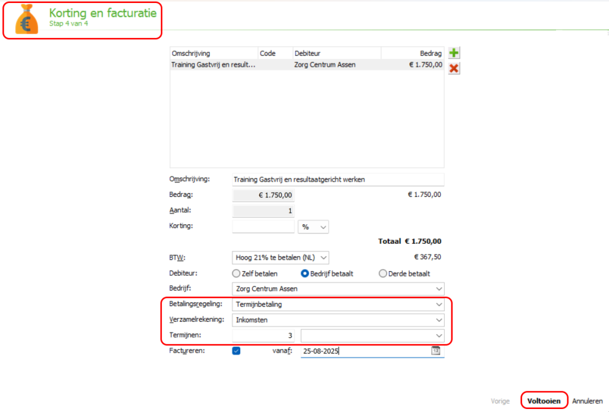The height and width of the screenshot is (412, 609).
Task: Click into the Korting input field
Action: (263, 227)
